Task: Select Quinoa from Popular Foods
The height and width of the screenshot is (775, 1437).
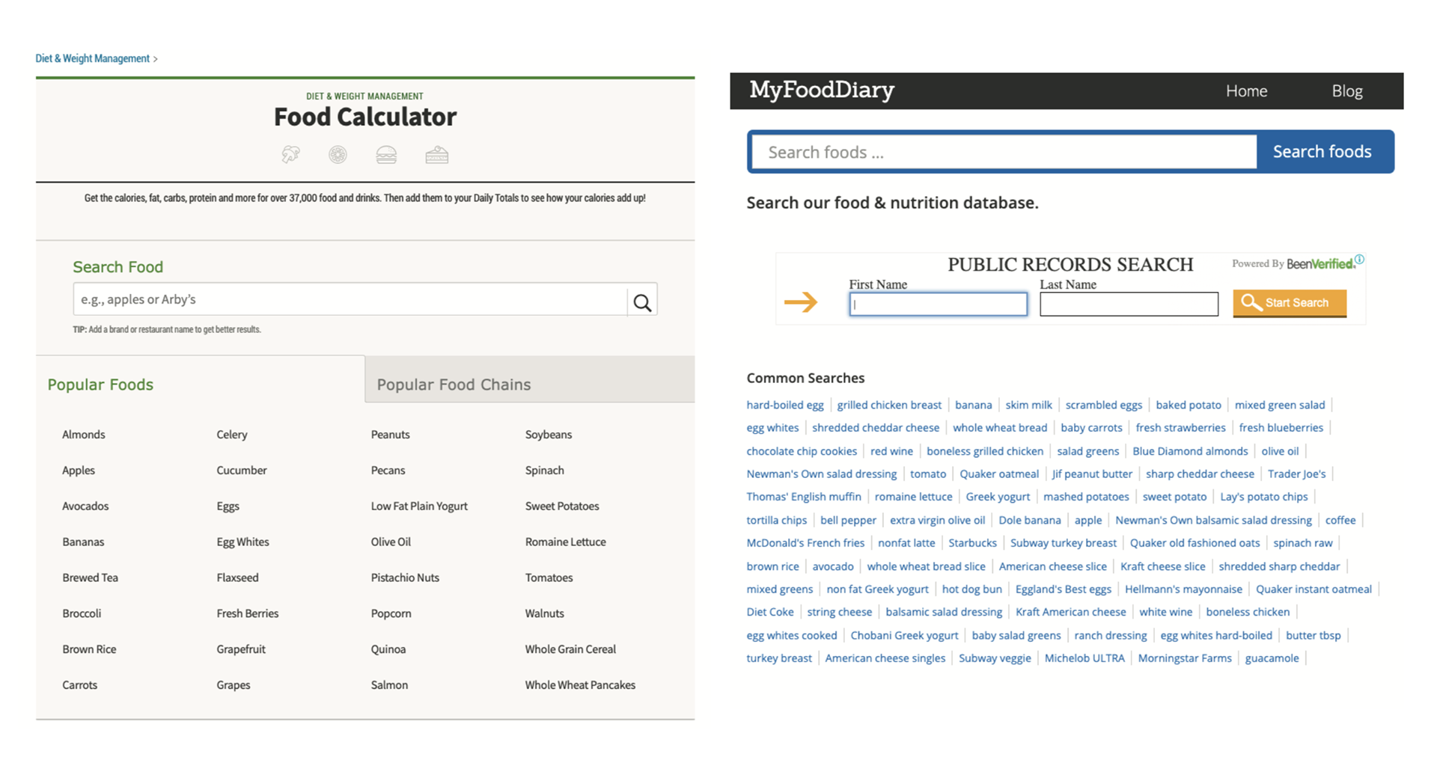Action: point(388,649)
